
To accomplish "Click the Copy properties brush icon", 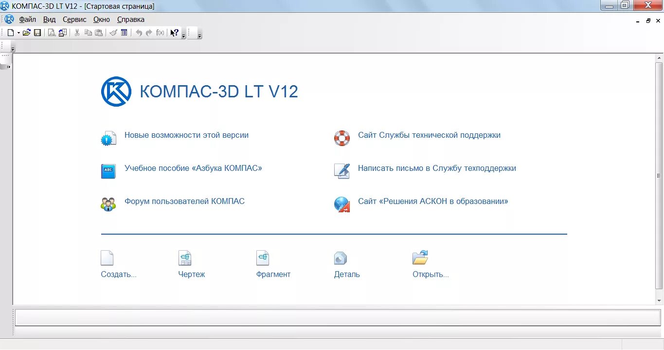I will [x=113, y=33].
